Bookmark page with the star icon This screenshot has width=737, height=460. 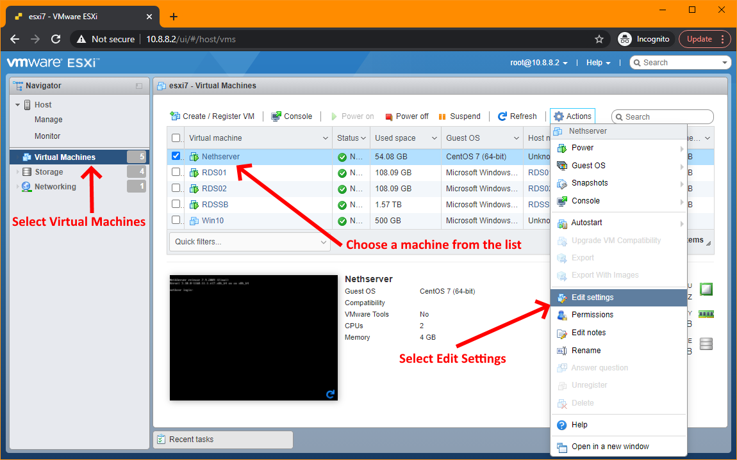(599, 39)
